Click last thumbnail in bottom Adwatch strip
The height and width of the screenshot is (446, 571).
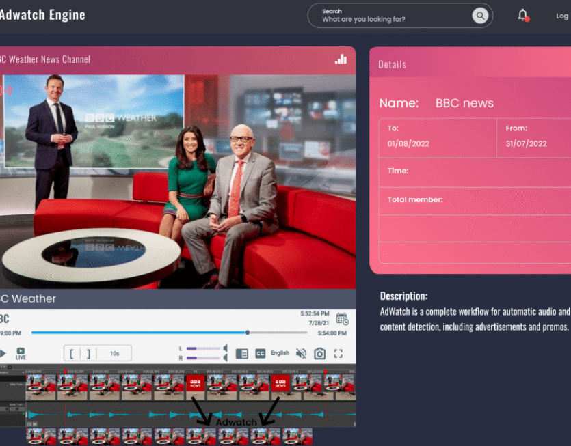coord(297,436)
